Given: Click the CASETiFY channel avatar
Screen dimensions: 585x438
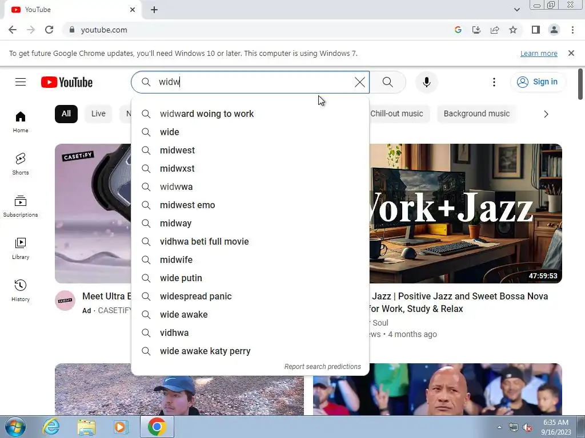Looking at the screenshot, I should (65, 300).
